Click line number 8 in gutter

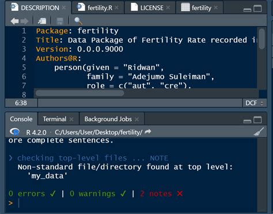24,95
